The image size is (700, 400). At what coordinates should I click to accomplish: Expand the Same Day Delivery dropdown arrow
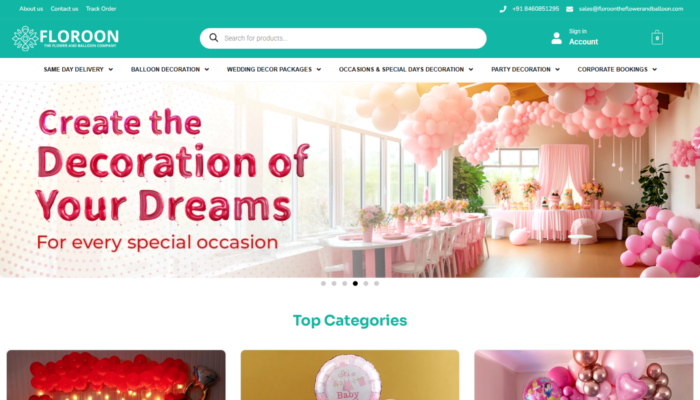click(111, 69)
